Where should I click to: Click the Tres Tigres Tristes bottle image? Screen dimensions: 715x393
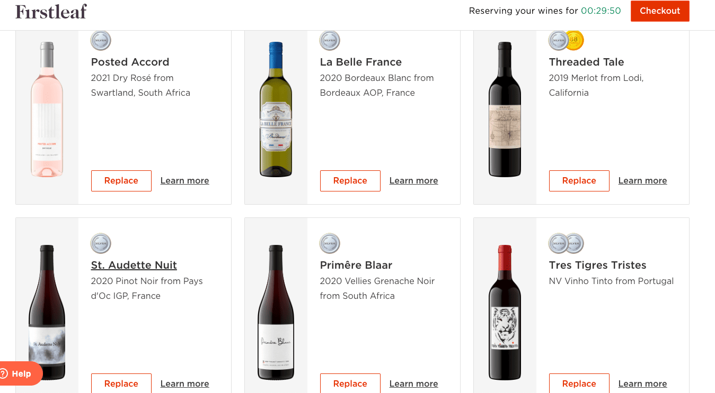pos(505,312)
